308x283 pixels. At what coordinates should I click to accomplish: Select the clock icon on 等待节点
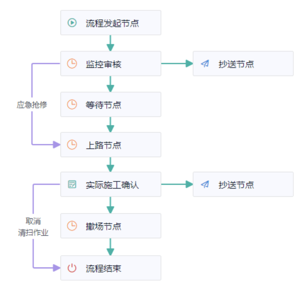[x=72, y=104]
